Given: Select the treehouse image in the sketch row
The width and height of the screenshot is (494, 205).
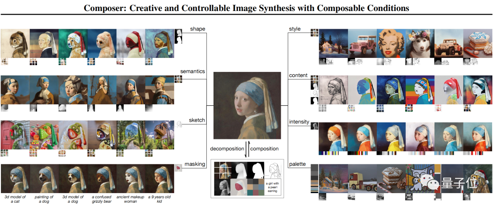Looking at the screenshot, I should point(160,135).
